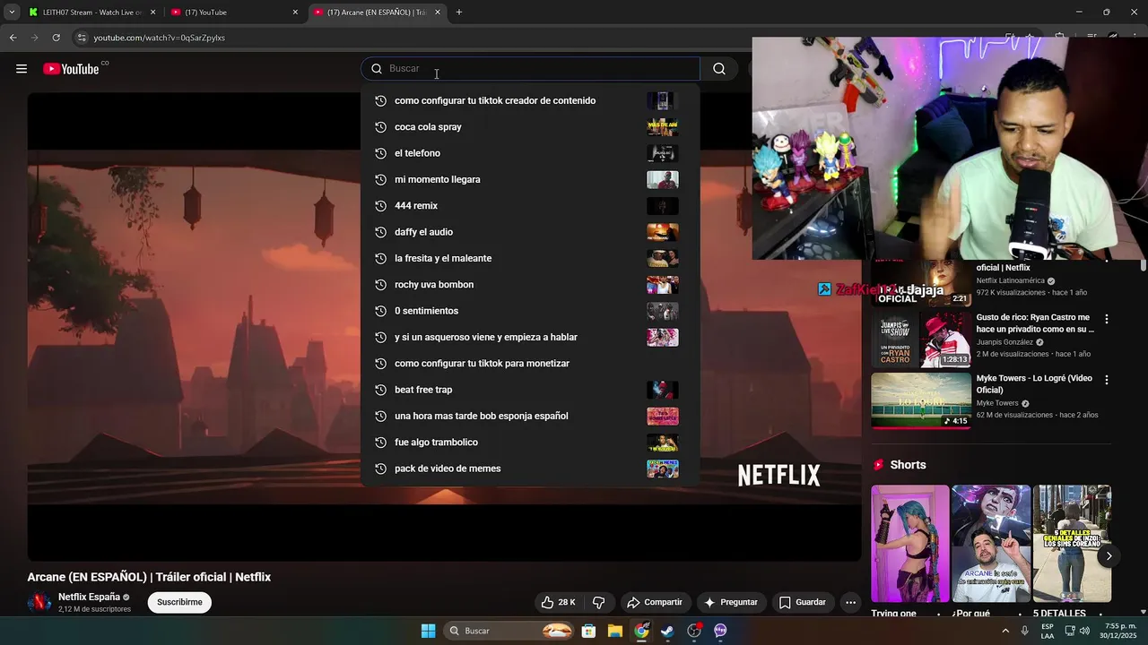Choose suggestion 'rochy uva bombon'
The width and height of the screenshot is (1148, 645).
coord(530,285)
